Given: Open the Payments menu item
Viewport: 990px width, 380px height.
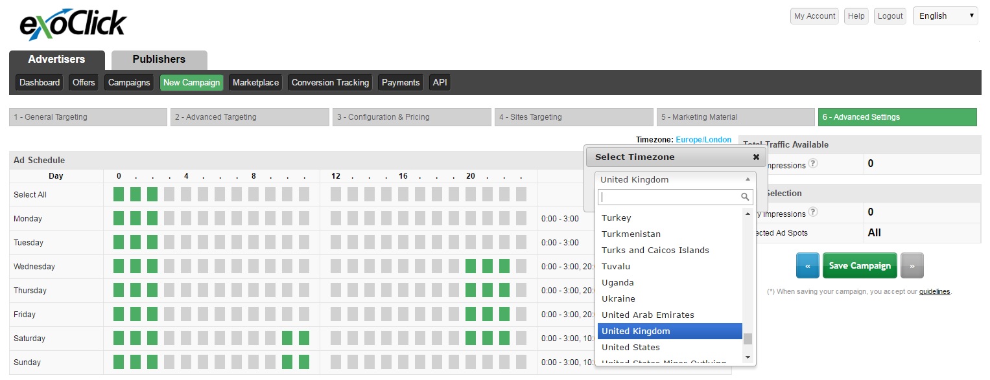Looking at the screenshot, I should 401,82.
